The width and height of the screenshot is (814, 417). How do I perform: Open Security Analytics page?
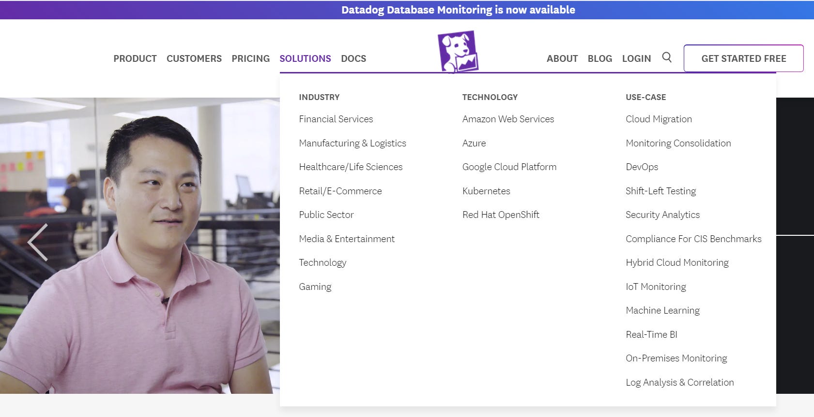tap(662, 215)
